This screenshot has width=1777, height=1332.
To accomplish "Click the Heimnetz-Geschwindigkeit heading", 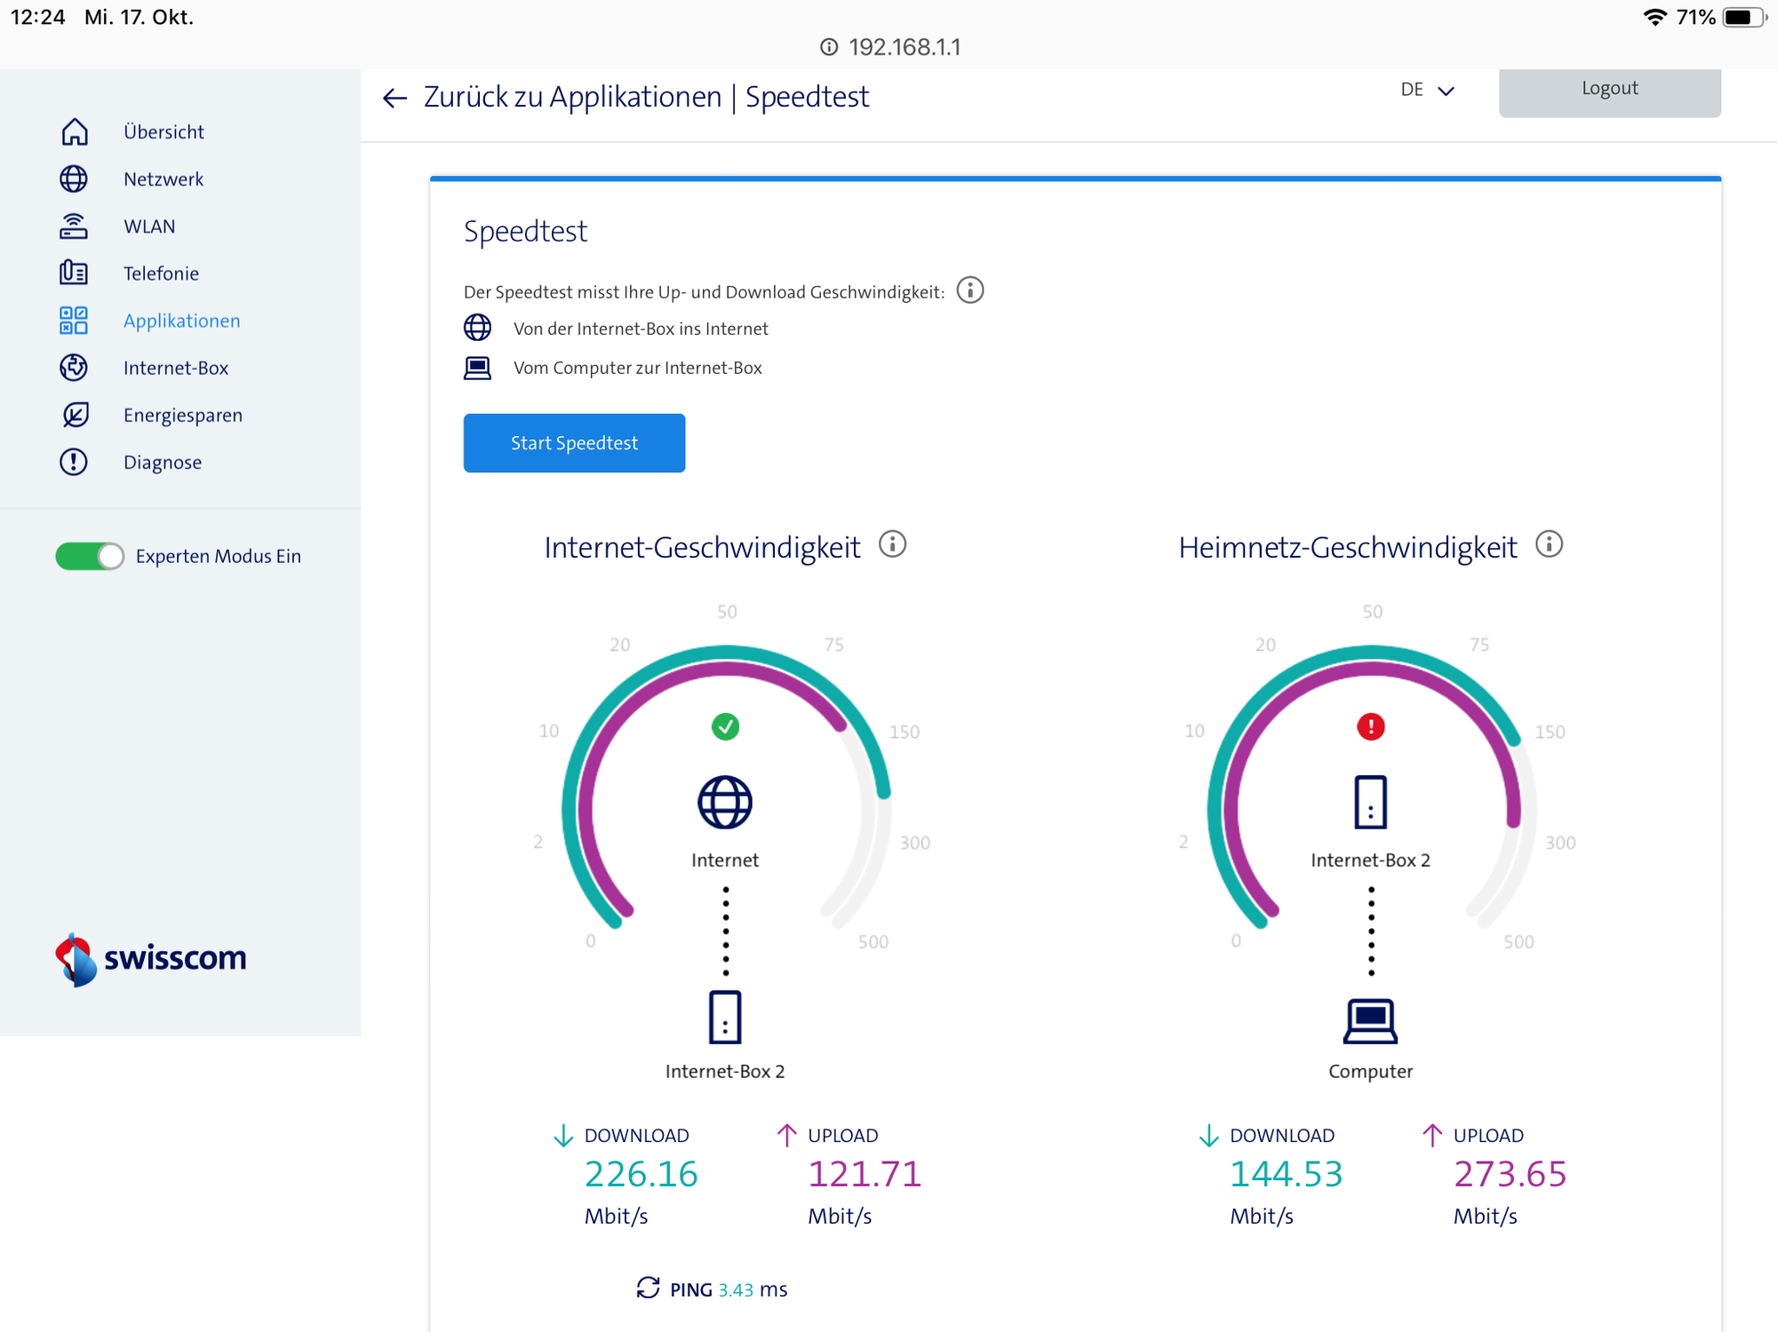I will tap(1348, 547).
